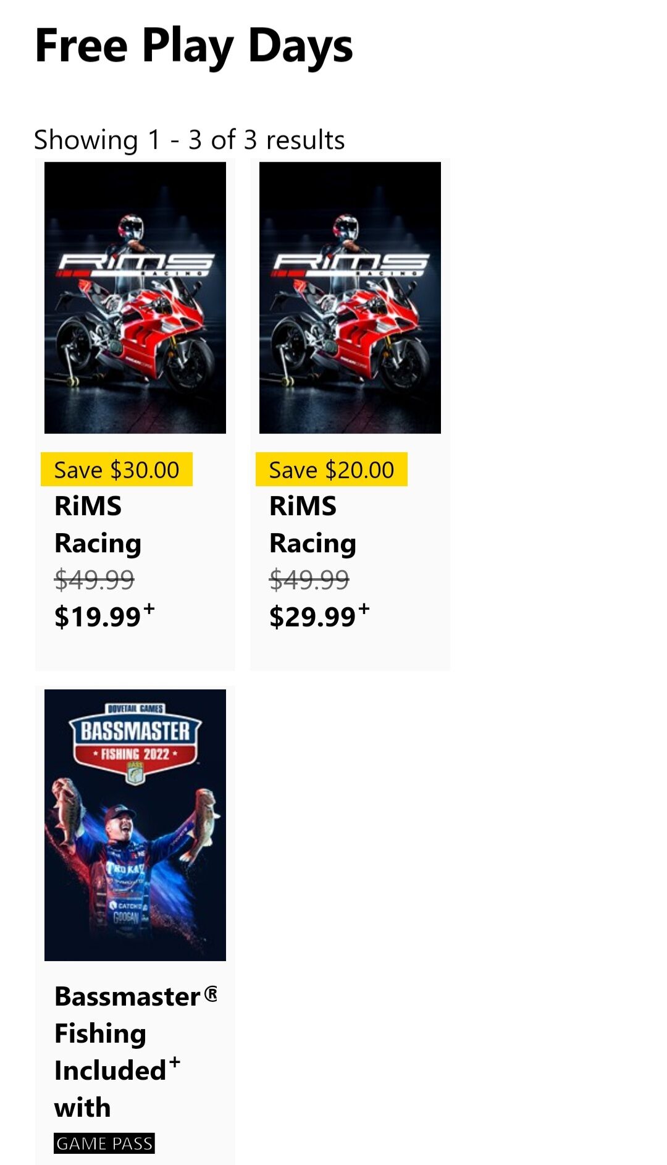
Task: Click the RiMS logo on the second cover
Action: point(350,264)
